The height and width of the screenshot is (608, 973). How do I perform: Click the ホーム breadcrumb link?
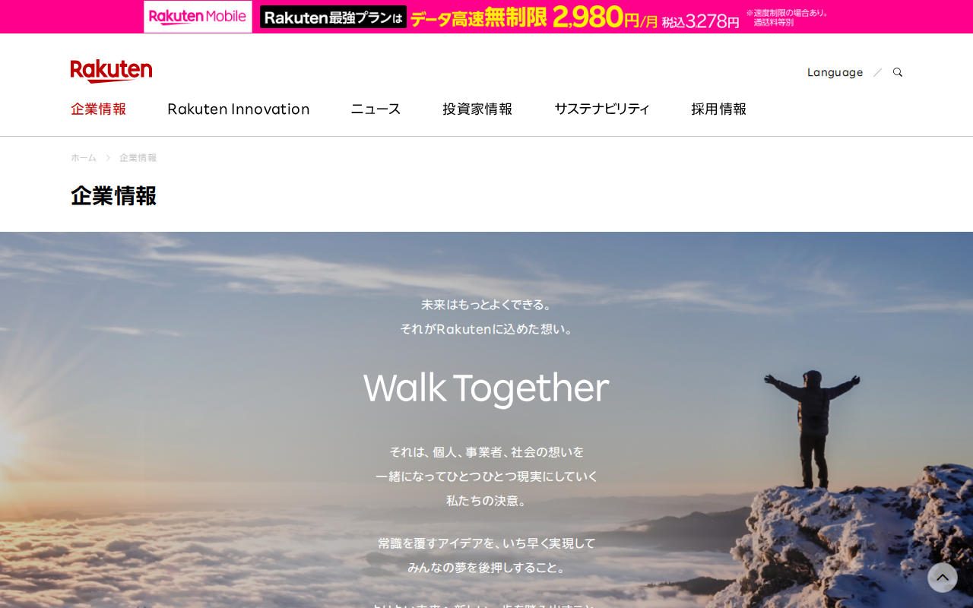[x=84, y=157]
